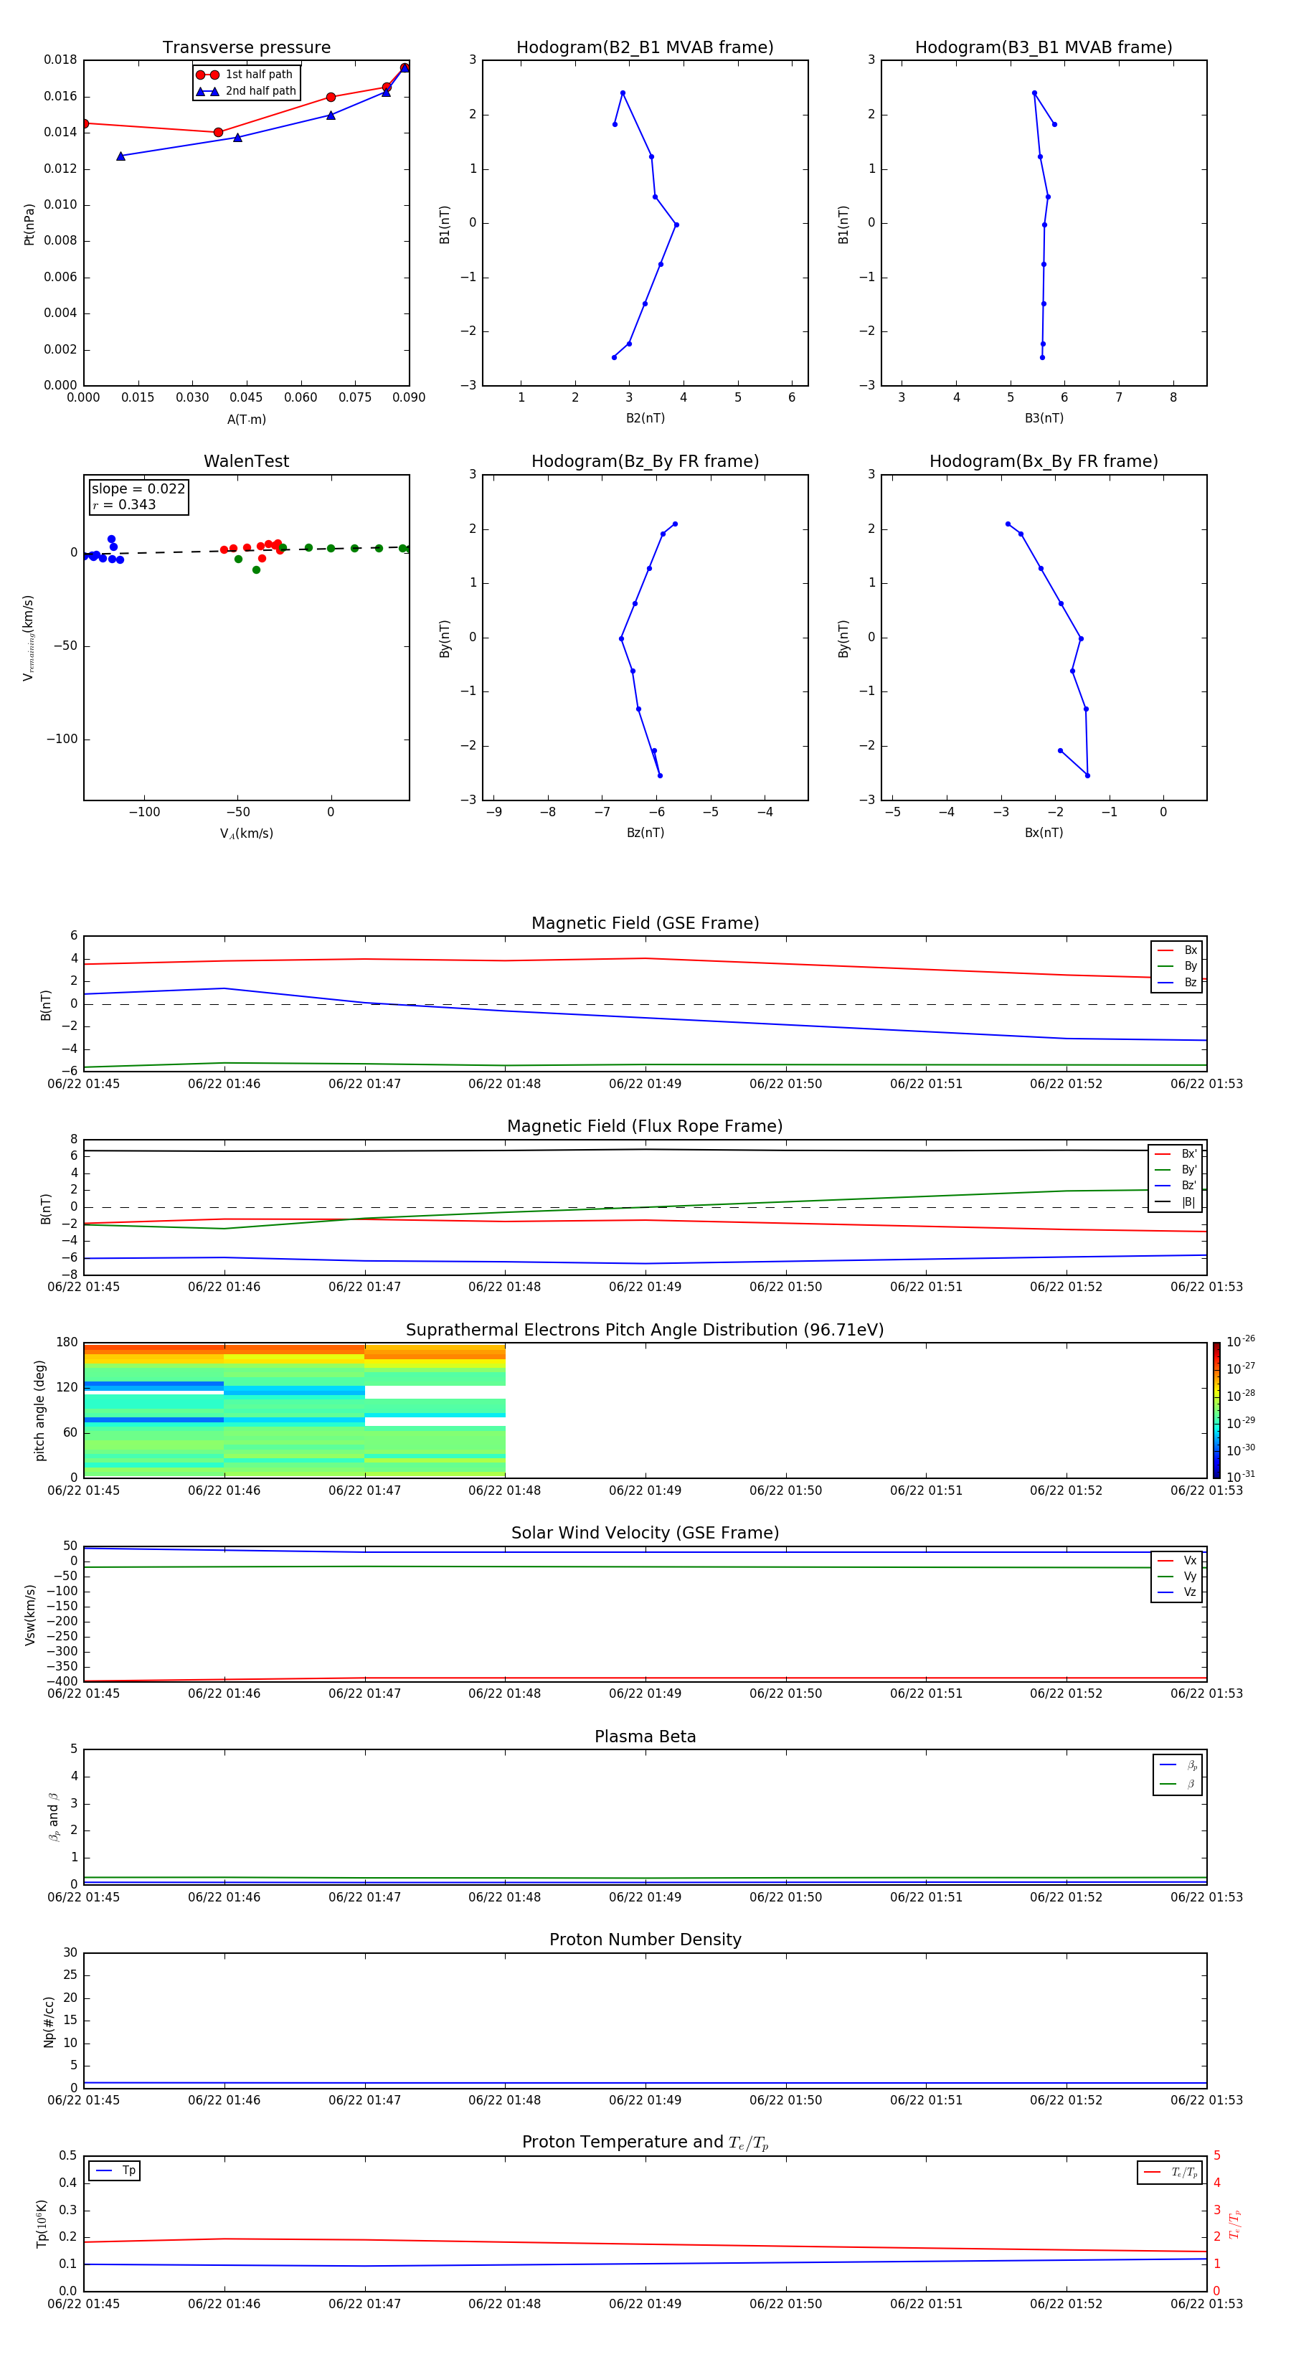Click the "Hodogram(Bx_By FR frame)" title
Image resolution: width=1291 pixels, height=2367 pixels.
[x=1043, y=461]
